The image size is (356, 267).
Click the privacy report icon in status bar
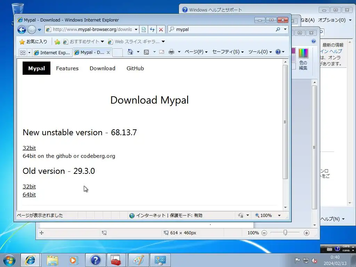point(241,215)
